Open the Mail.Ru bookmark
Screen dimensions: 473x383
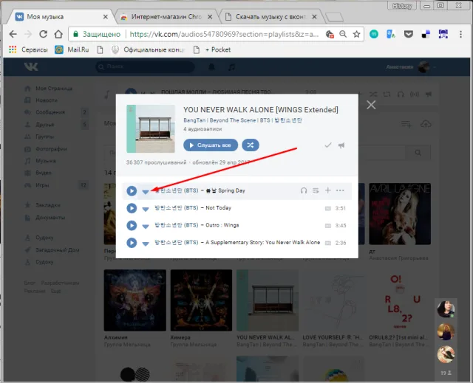[x=72, y=49]
